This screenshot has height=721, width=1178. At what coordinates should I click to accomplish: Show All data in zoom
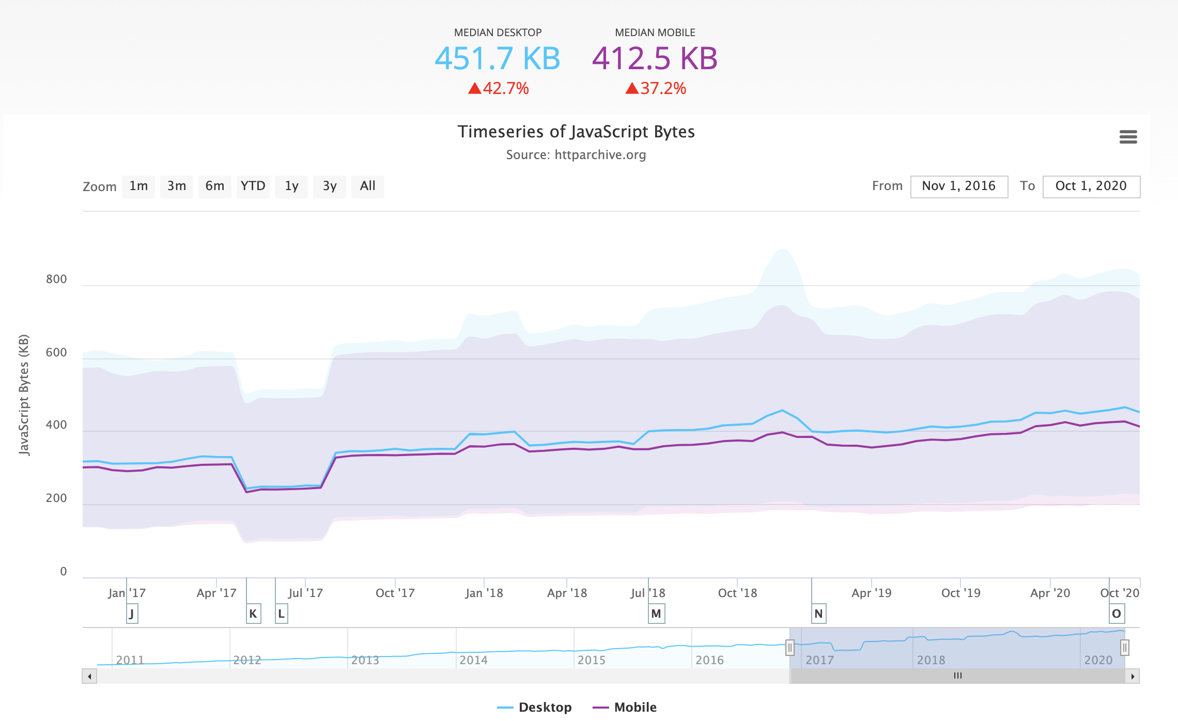pyautogui.click(x=367, y=186)
